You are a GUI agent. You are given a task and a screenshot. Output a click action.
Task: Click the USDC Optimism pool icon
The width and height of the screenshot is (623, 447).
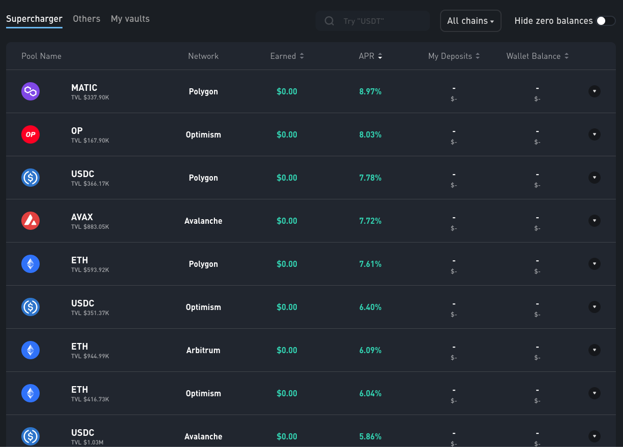point(30,307)
